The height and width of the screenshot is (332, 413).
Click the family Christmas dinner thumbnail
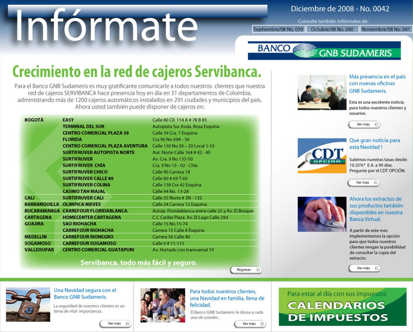point(163,305)
